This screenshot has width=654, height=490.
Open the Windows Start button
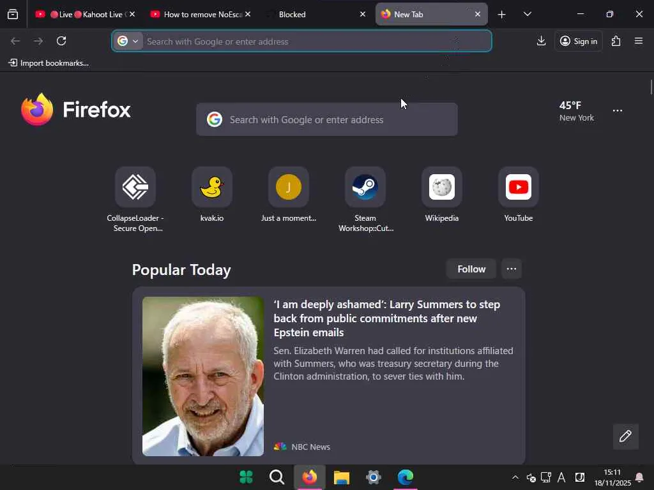click(246, 477)
